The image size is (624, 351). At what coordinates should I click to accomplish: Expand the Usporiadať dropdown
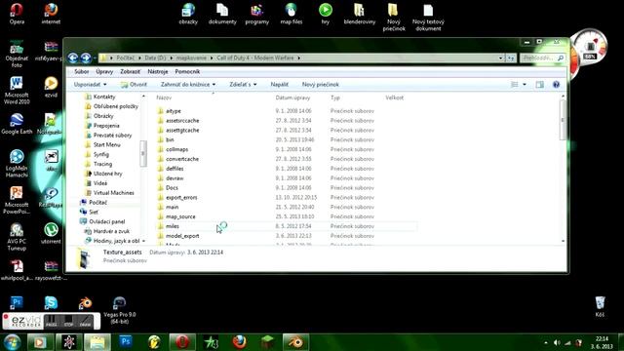point(91,85)
